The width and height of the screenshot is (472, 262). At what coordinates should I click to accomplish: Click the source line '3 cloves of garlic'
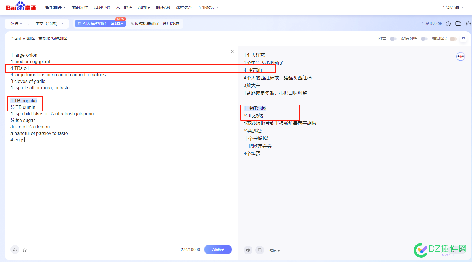28,81
